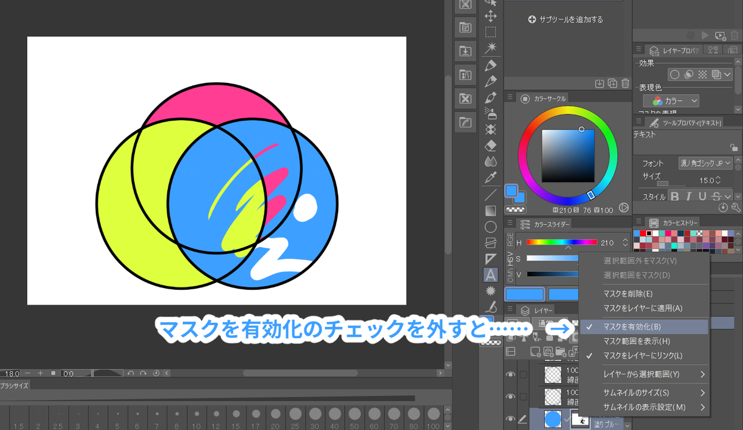Open サムネイルのサイズ(S) submenu

[644, 393]
